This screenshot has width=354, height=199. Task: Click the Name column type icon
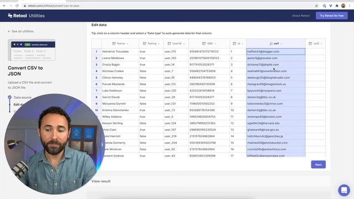[x=114, y=43]
